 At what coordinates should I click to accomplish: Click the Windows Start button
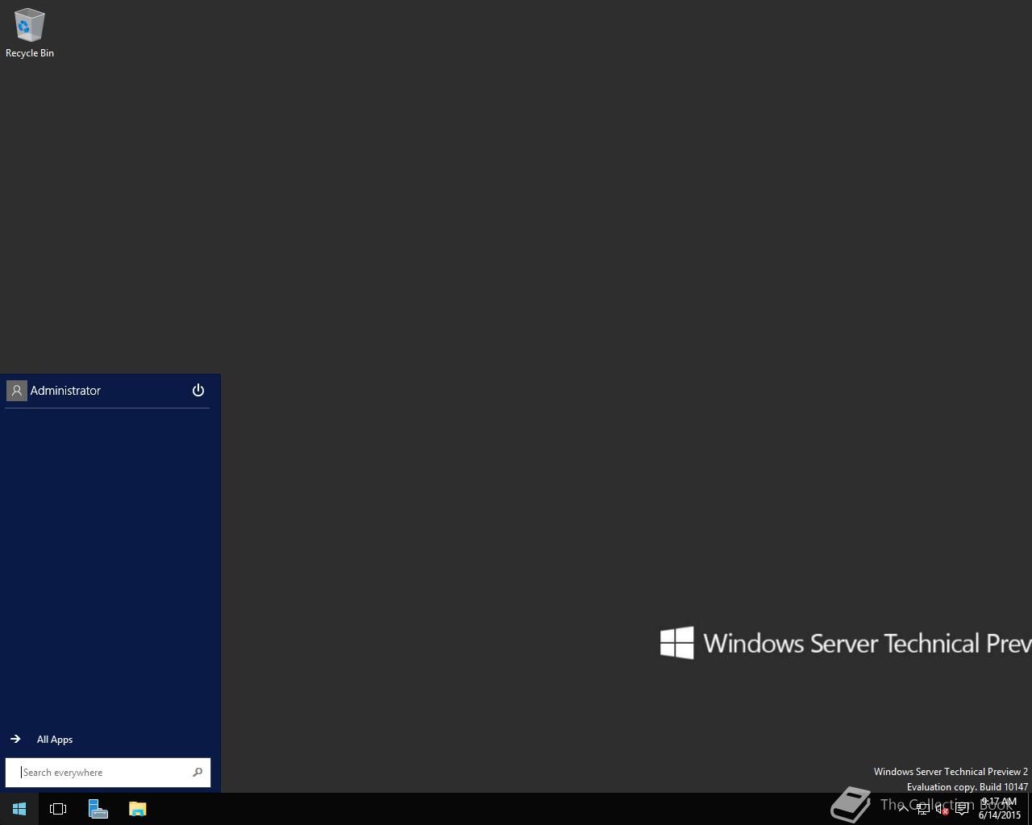pos(19,809)
